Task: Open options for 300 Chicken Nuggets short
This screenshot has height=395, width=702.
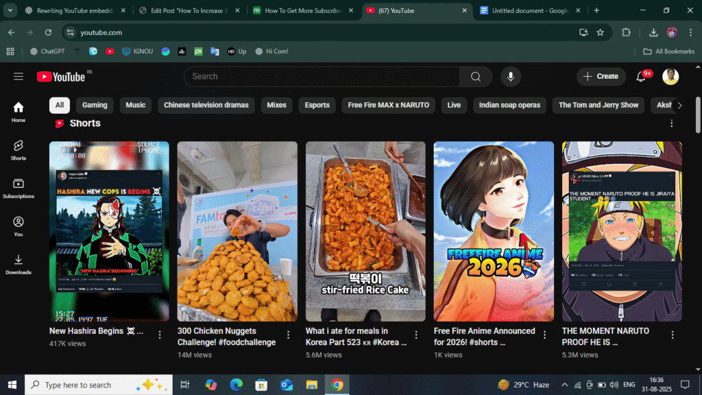Action: pos(288,335)
